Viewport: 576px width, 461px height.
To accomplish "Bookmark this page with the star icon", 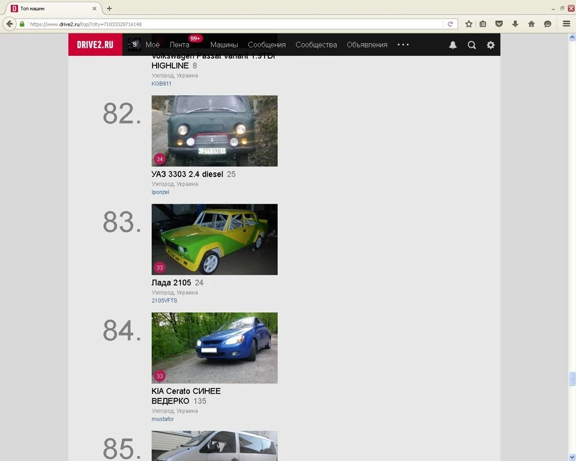I will 469,24.
